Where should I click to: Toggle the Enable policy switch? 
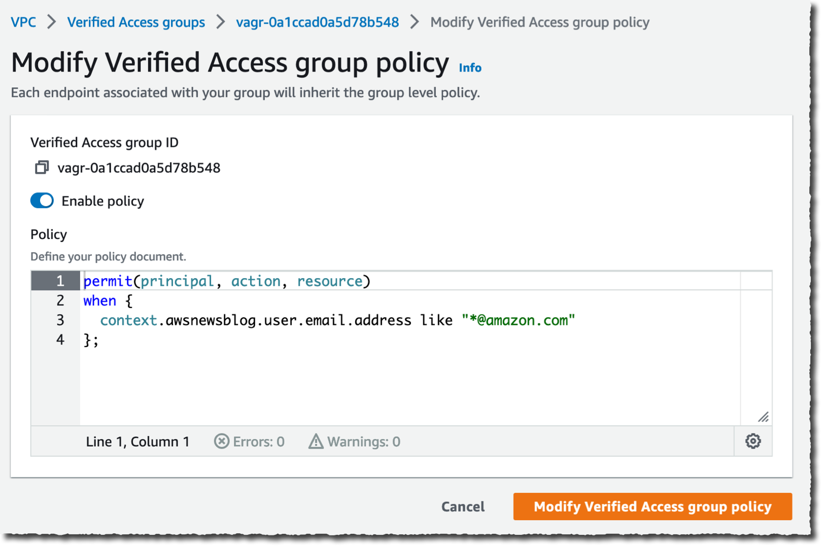point(42,201)
